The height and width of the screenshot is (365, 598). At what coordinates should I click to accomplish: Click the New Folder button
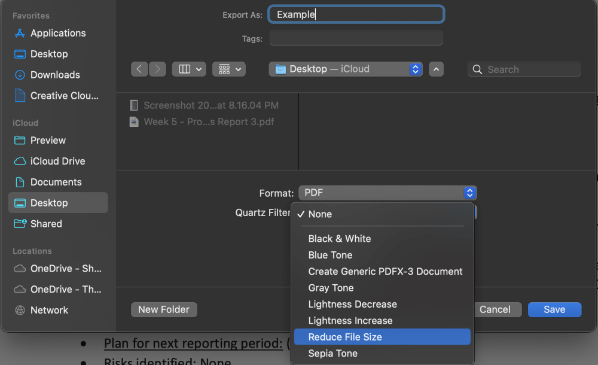[x=164, y=309]
